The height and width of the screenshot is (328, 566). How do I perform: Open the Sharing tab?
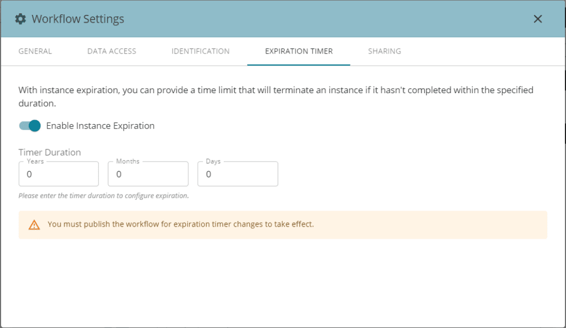[384, 51]
